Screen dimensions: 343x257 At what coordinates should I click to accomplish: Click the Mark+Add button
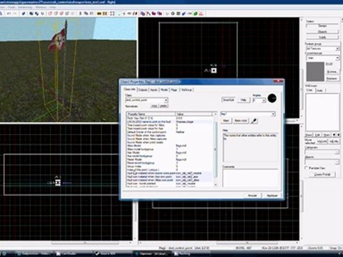pos(241,121)
